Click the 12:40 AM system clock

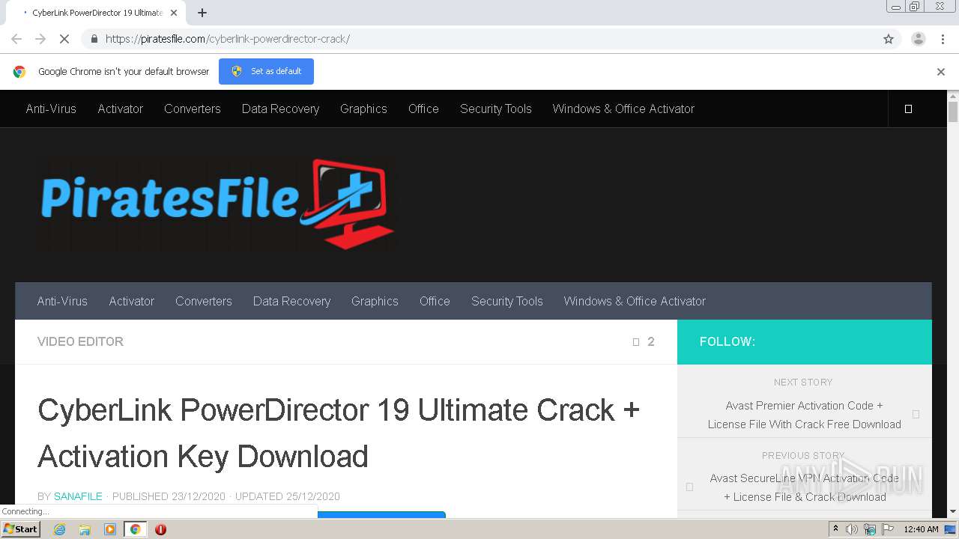(x=921, y=529)
